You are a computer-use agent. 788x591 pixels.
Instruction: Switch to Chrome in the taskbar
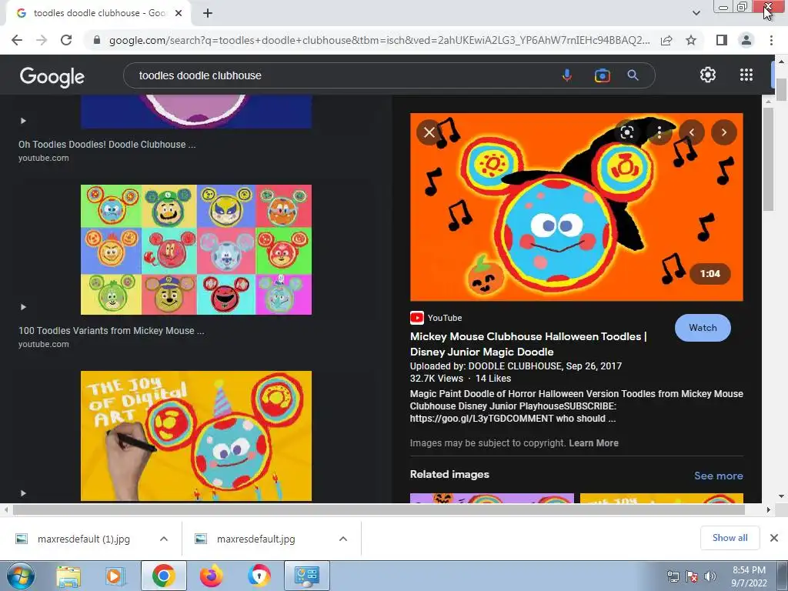coord(163,576)
